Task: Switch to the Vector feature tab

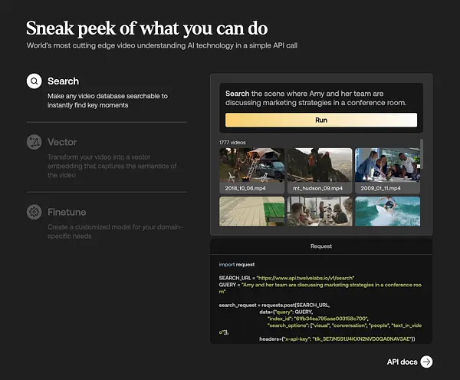Action: coord(62,142)
